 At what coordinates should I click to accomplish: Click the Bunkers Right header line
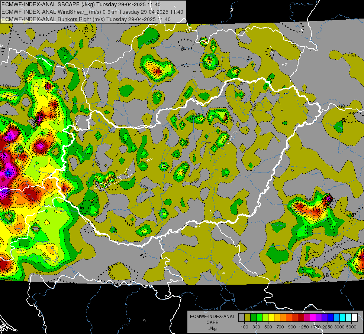coord(86,19)
